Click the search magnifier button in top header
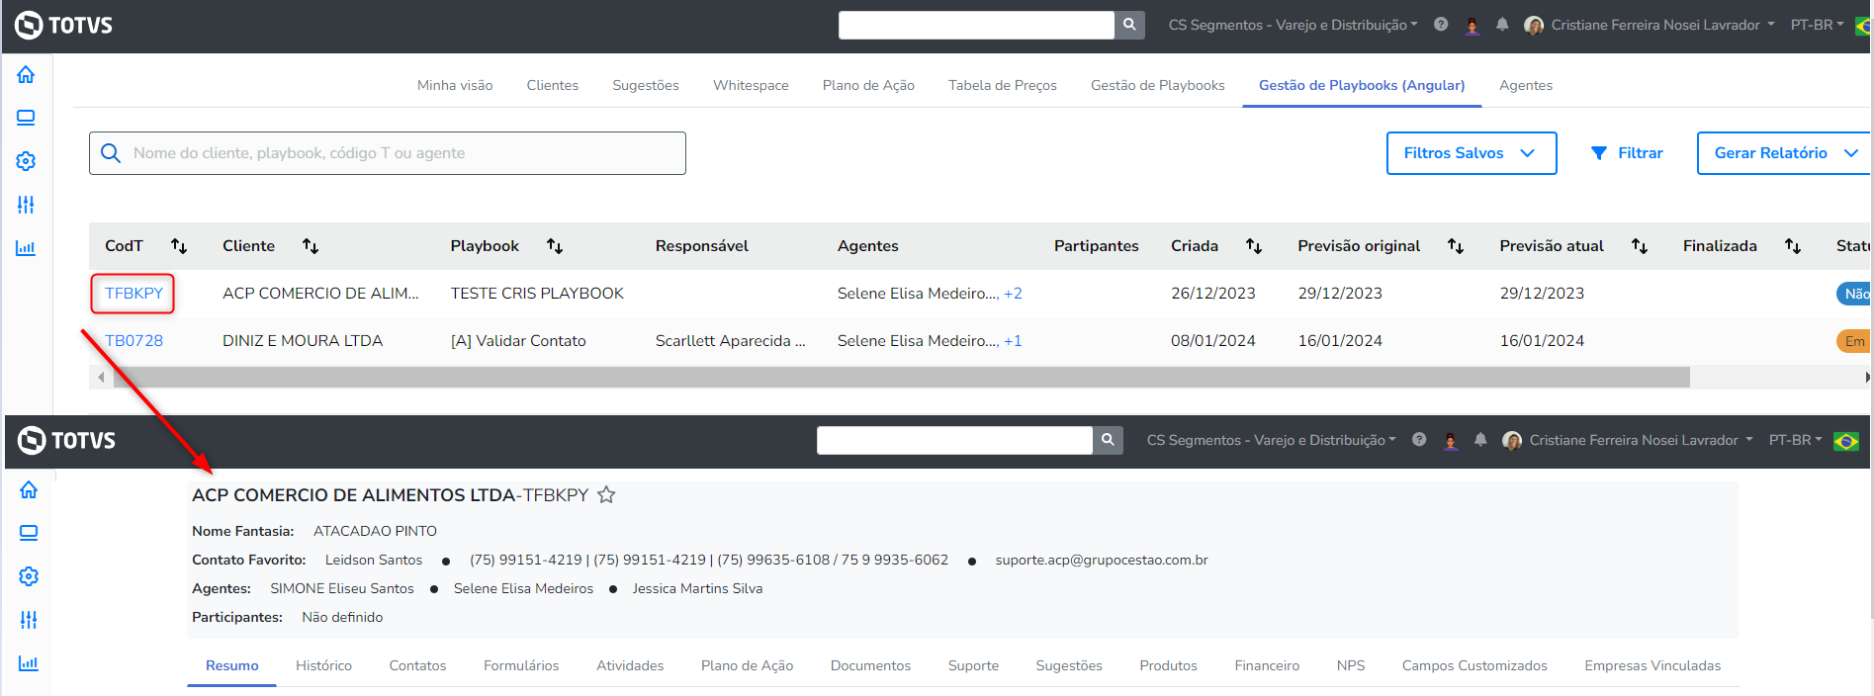 click(x=1129, y=25)
